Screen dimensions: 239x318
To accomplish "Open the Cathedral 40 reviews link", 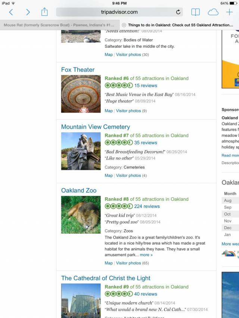I will (x=146, y=294).
